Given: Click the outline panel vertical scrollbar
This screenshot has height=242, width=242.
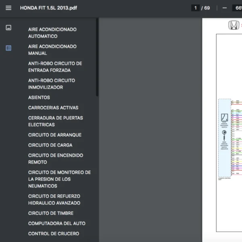Looking at the screenshot, I should point(97,56).
